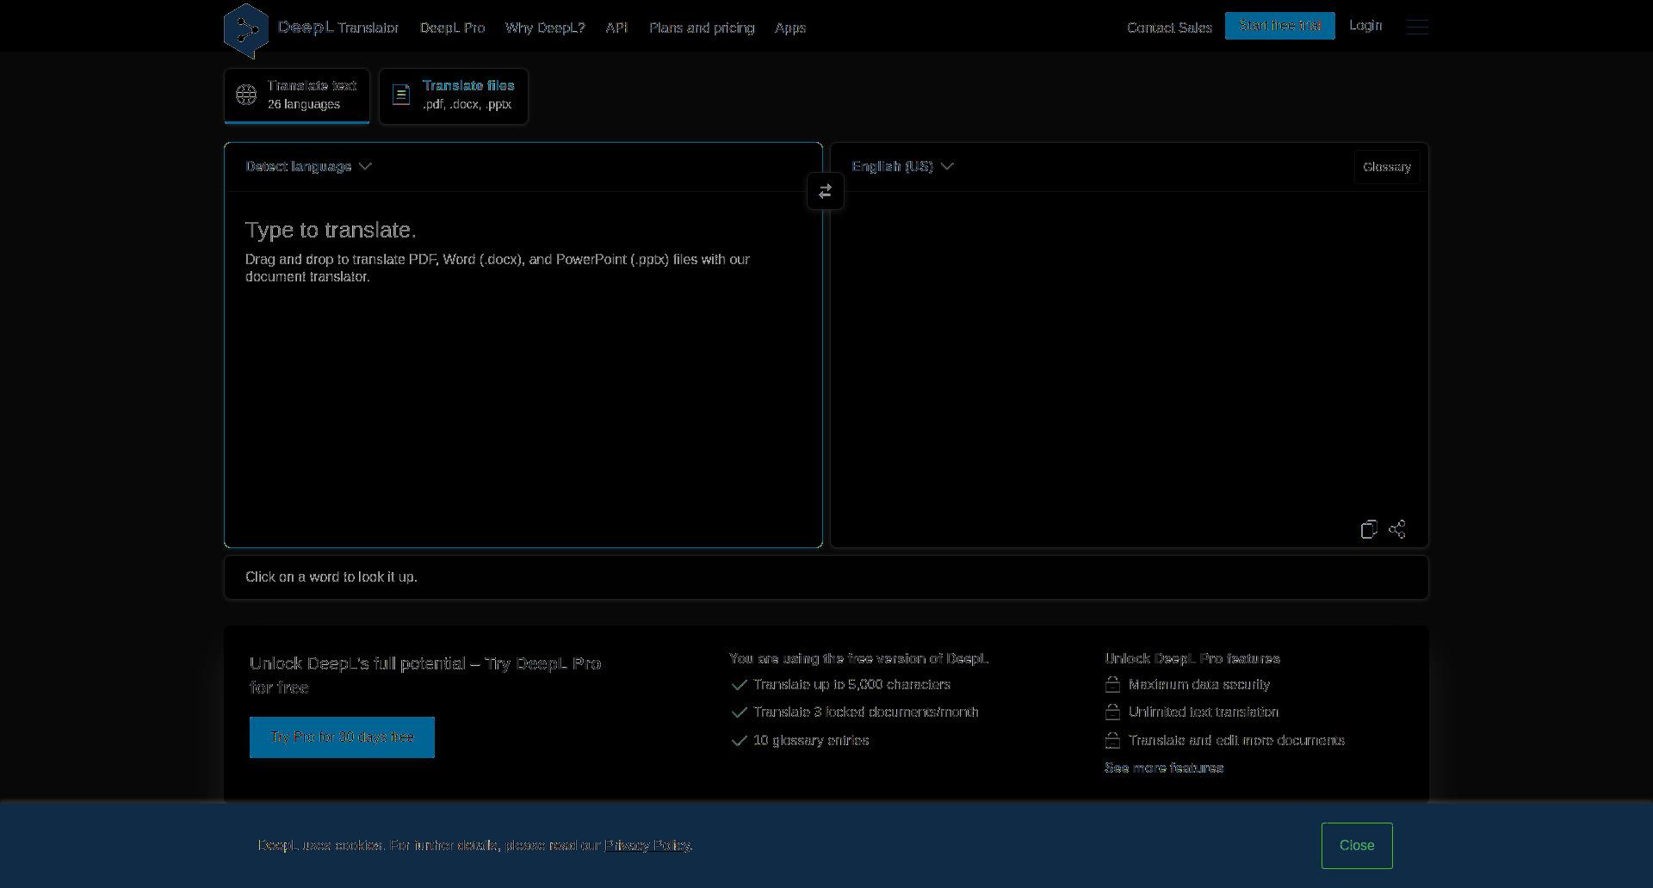This screenshot has height=888, width=1653.
Task: Click 'Maximum data security' text
Action: [x=1199, y=685]
